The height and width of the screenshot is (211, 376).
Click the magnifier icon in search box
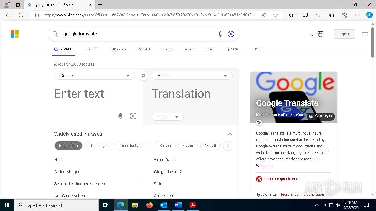point(55,34)
